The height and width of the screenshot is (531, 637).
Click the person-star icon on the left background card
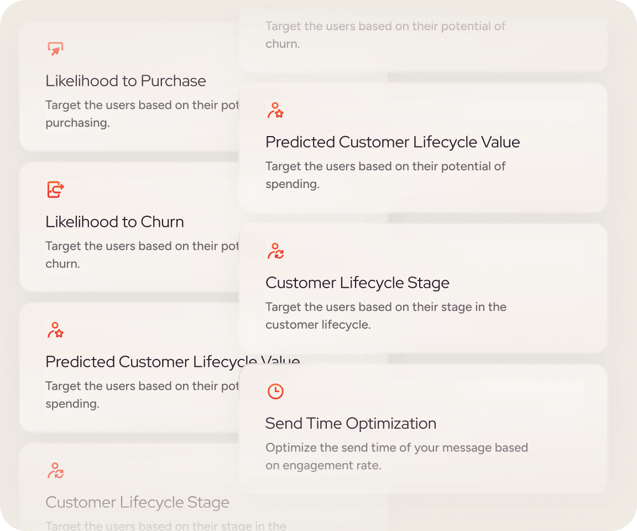tap(55, 330)
